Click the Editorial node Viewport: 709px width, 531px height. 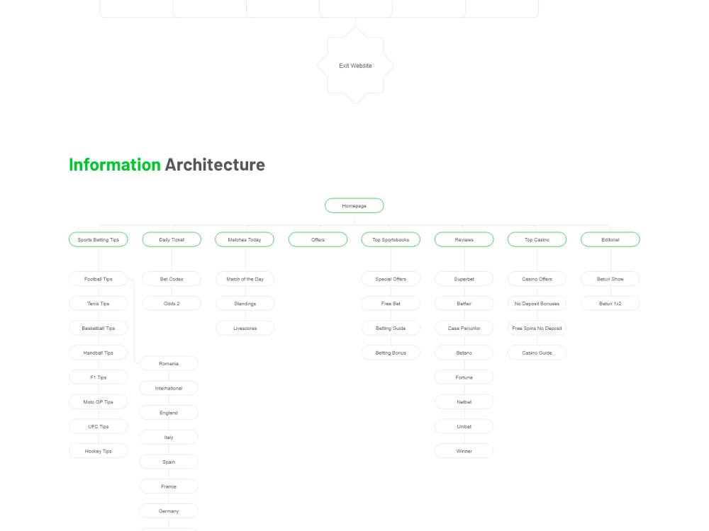tap(610, 239)
